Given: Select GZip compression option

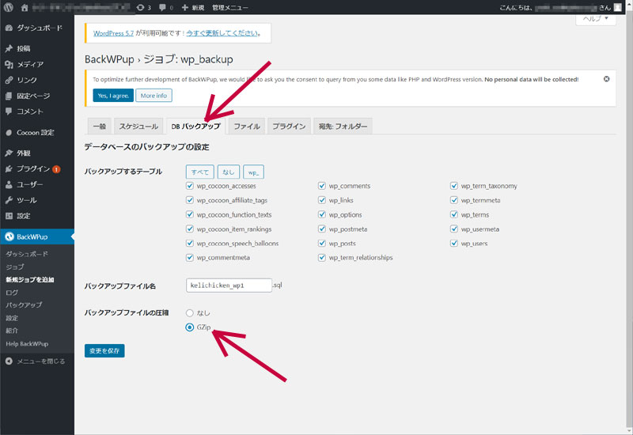Looking at the screenshot, I should point(190,327).
